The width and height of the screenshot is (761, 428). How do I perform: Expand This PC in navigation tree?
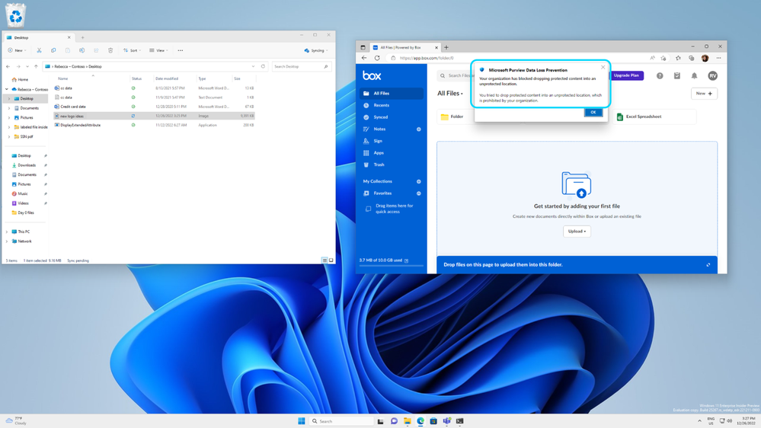(7, 232)
